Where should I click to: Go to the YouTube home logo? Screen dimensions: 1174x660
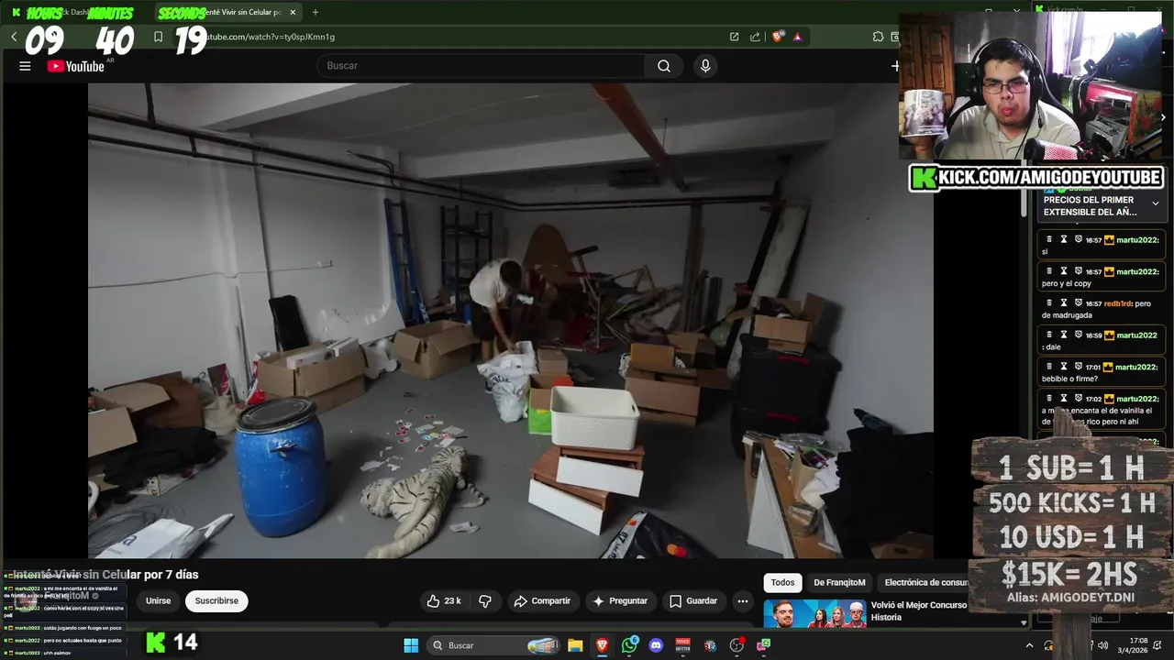tap(76, 66)
